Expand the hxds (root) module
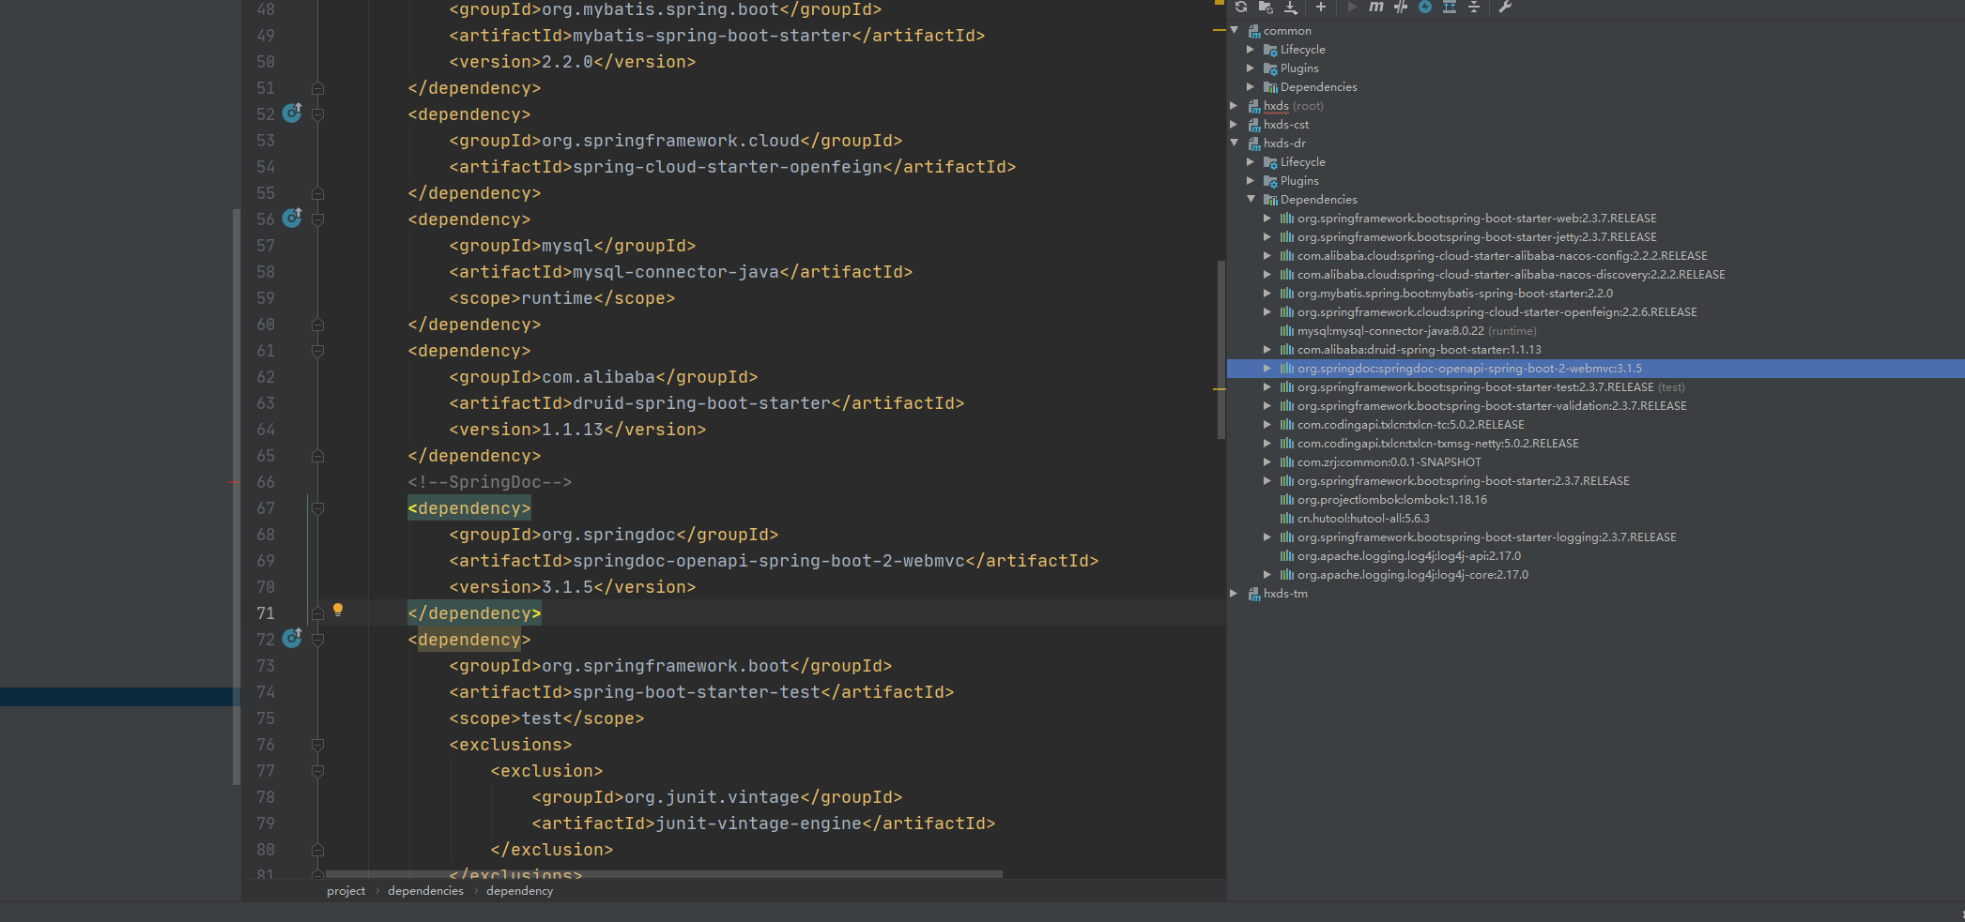Screen dimensions: 1965x922 pyautogui.click(x=1235, y=106)
